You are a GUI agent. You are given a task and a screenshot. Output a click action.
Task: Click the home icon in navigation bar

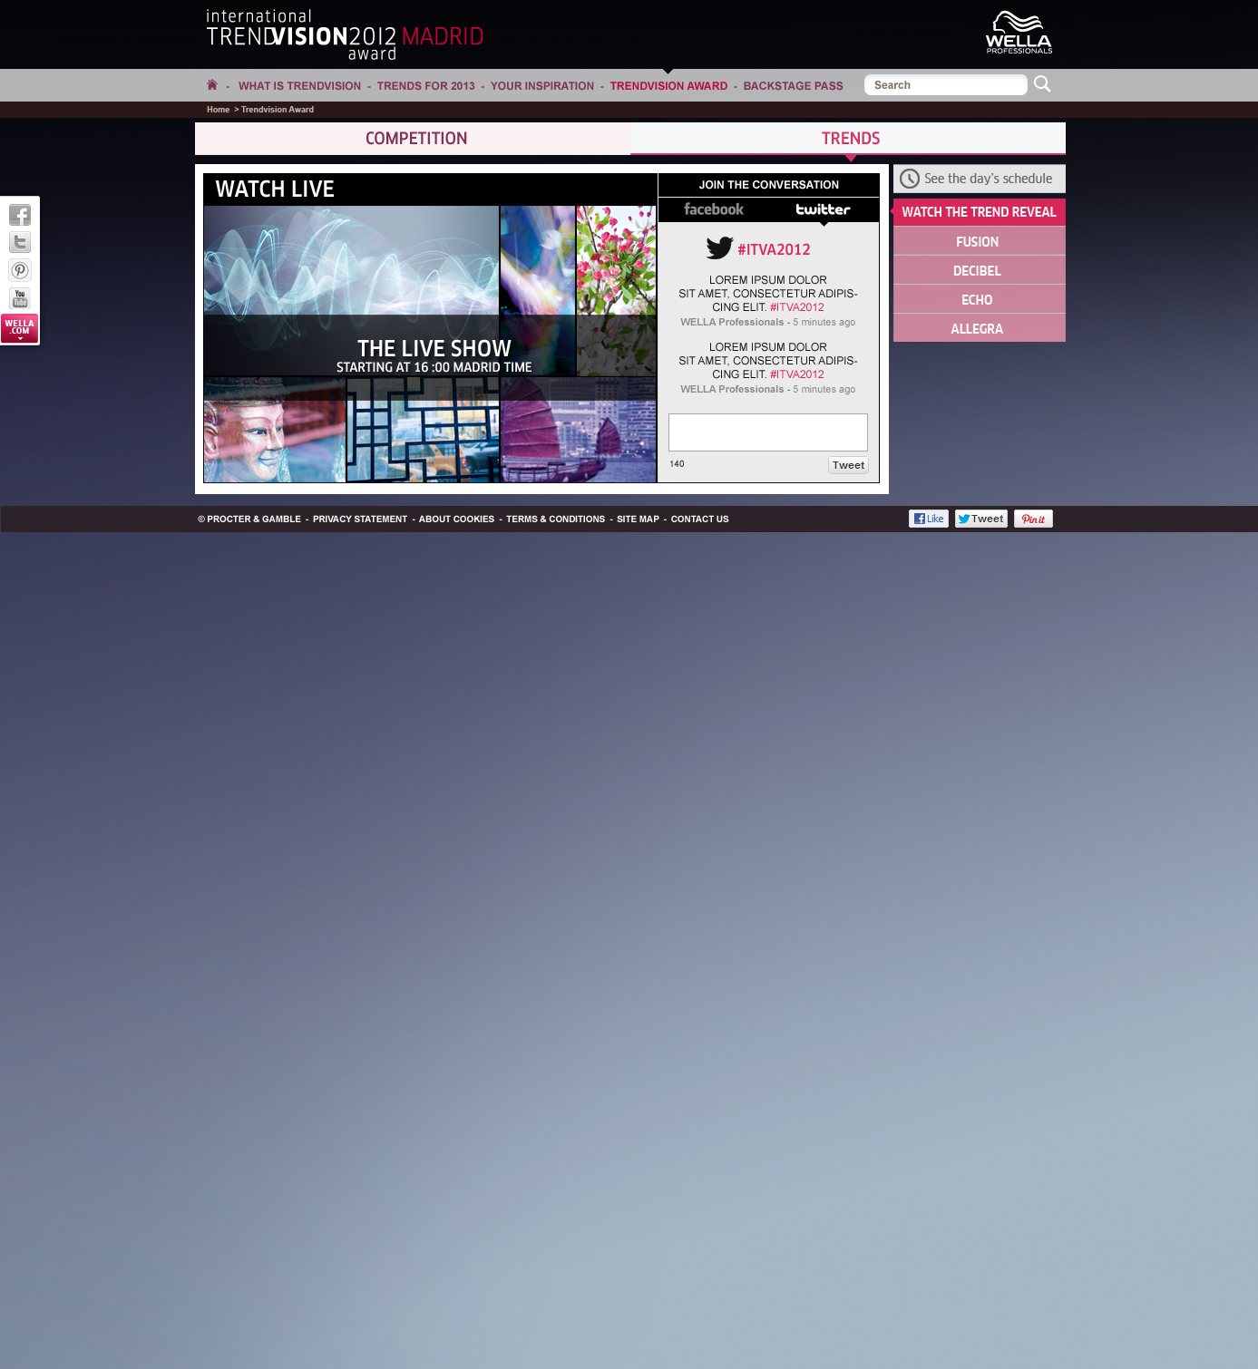(x=212, y=84)
